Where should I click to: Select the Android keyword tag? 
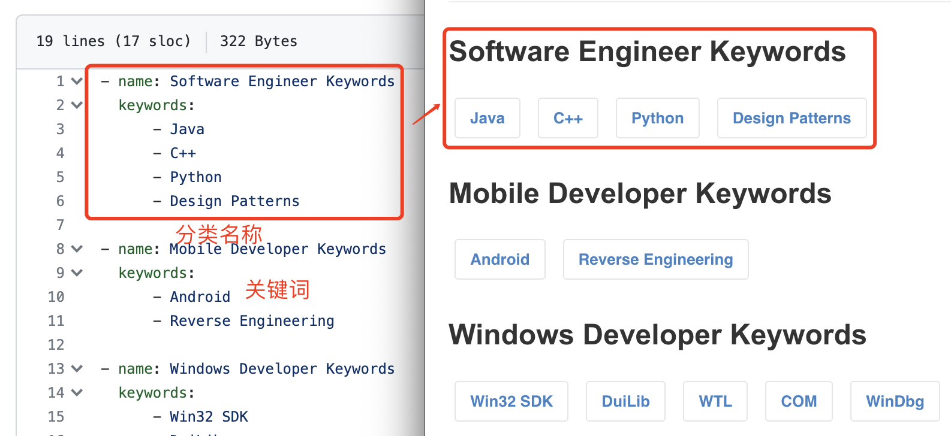pos(499,259)
